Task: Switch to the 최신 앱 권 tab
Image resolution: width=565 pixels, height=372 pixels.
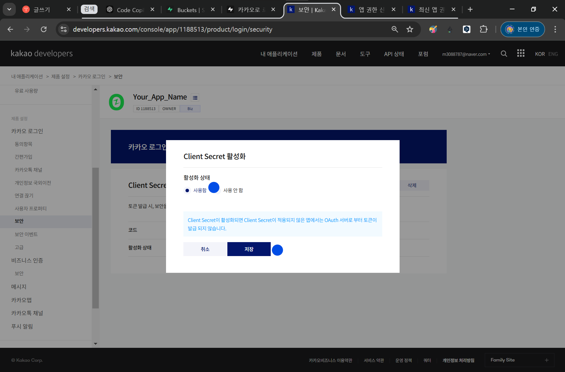Action: coord(431,10)
